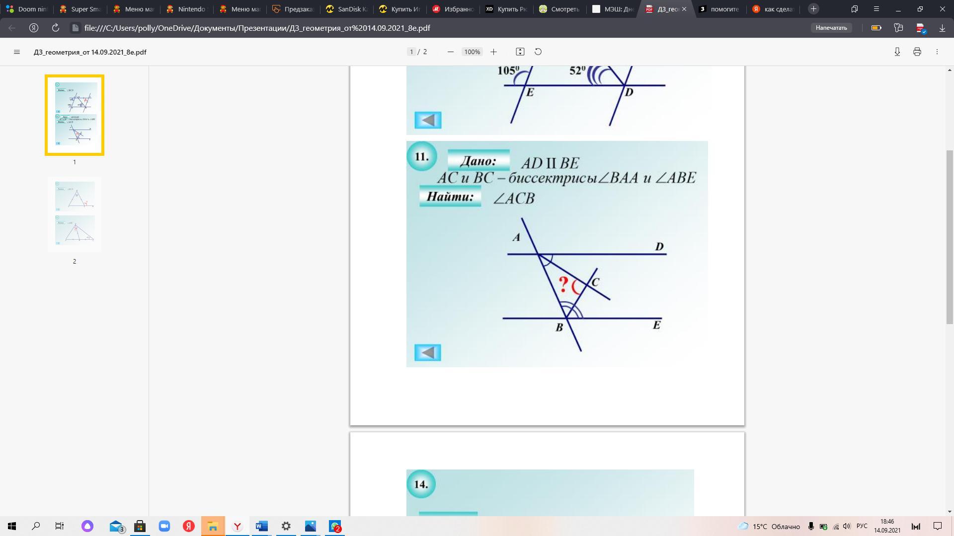954x536 pixels.
Task: Click the Напечатать button
Action: pyautogui.click(x=831, y=28)
